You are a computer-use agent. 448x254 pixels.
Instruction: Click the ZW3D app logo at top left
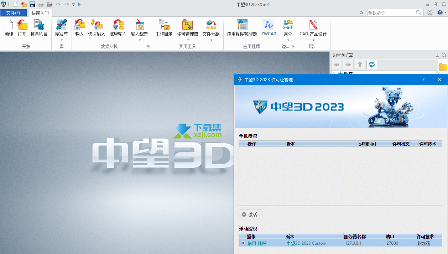click(x=4, y=4)
